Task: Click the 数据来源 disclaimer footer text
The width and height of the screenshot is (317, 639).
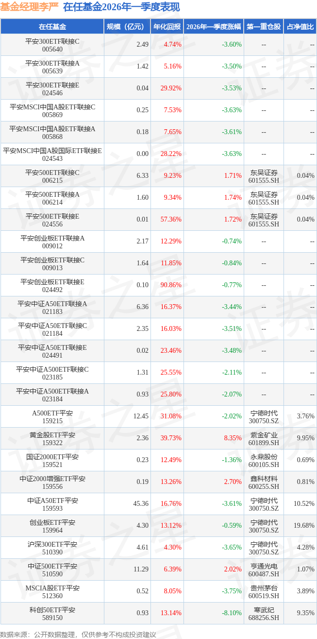Action: 78,634
